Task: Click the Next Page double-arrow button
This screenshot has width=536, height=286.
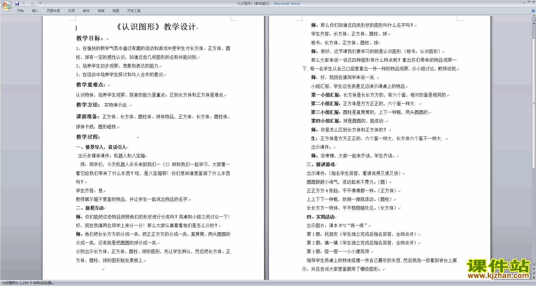Action: [x=534, y=277]
